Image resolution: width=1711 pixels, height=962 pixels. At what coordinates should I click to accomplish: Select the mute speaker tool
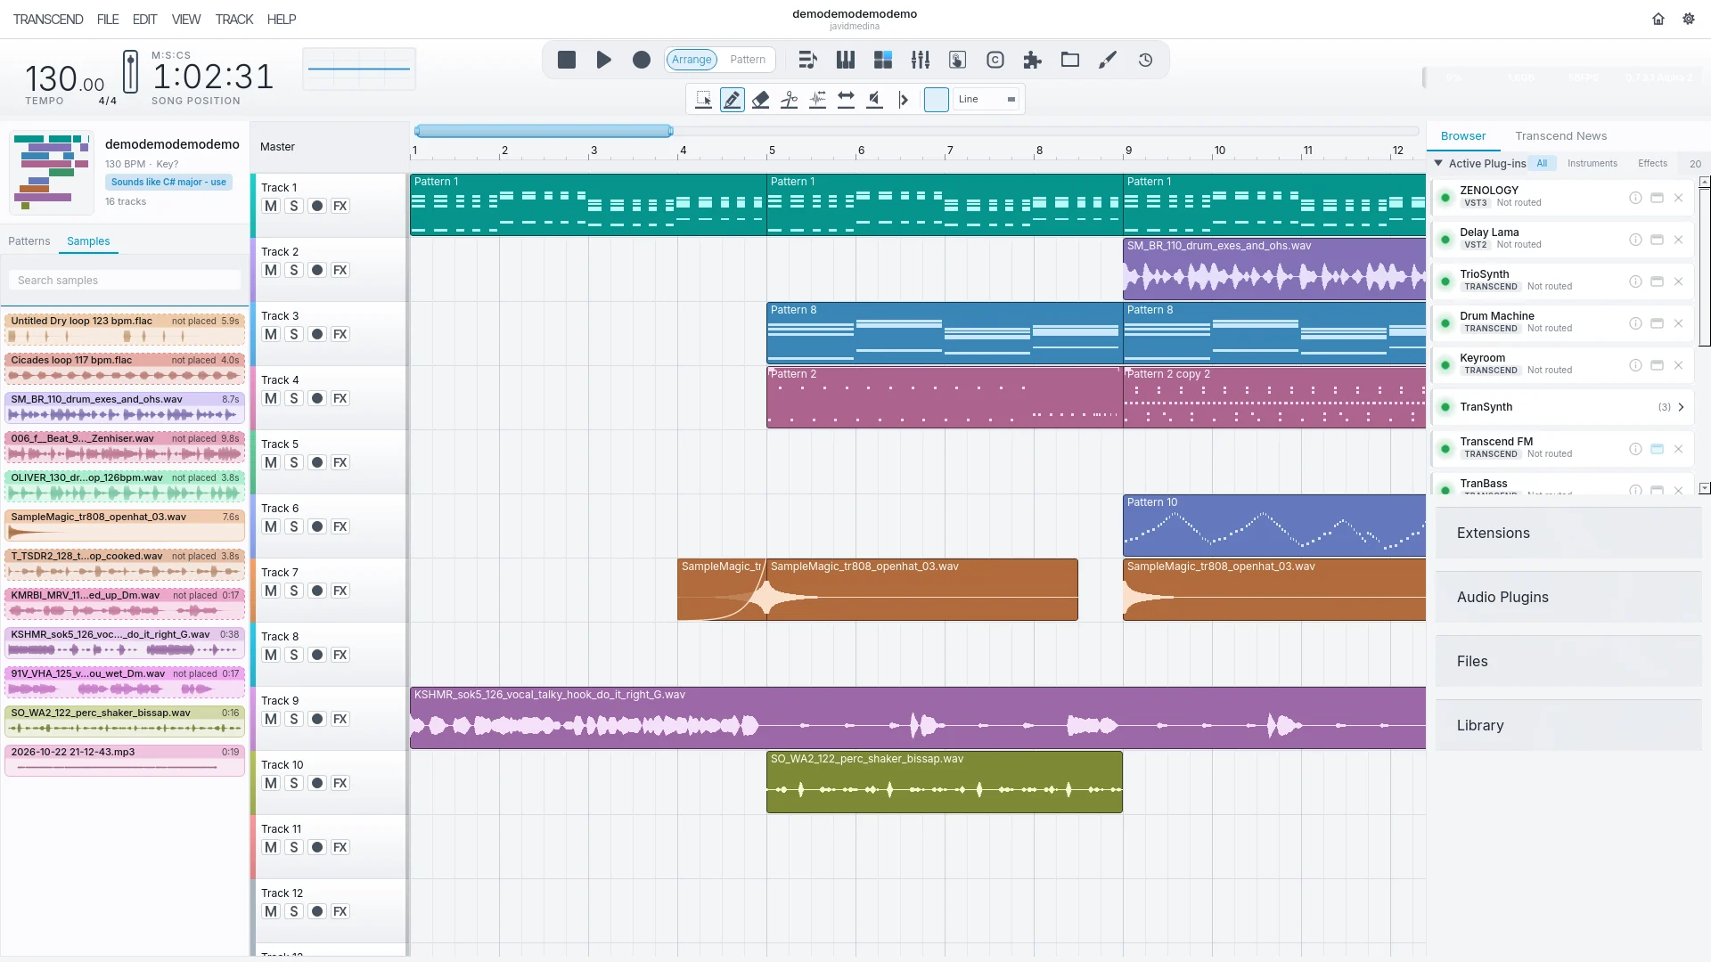point(875,99)
